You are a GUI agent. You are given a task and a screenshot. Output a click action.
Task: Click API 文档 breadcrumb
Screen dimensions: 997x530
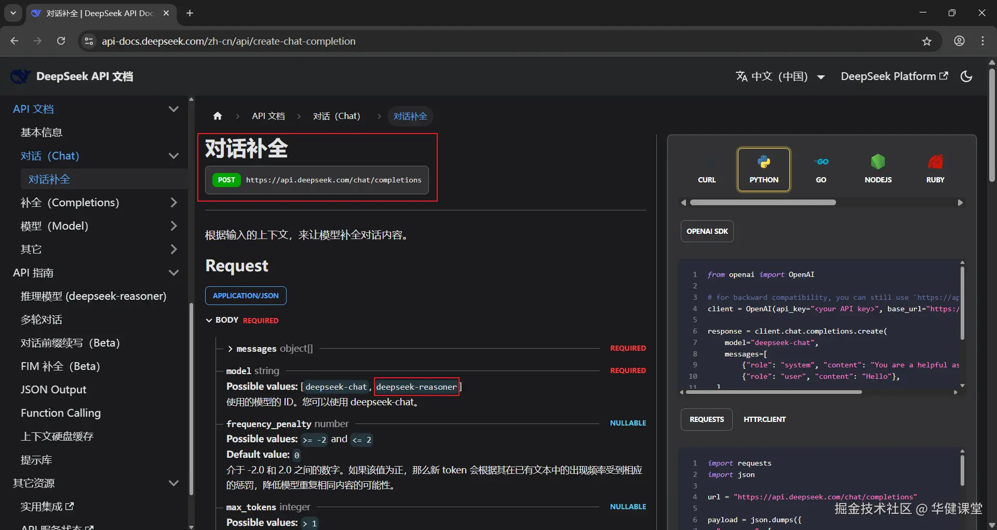(x=268, y=116)
